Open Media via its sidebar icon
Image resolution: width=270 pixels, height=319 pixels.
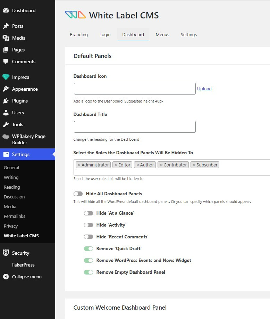tap(6, 38)
